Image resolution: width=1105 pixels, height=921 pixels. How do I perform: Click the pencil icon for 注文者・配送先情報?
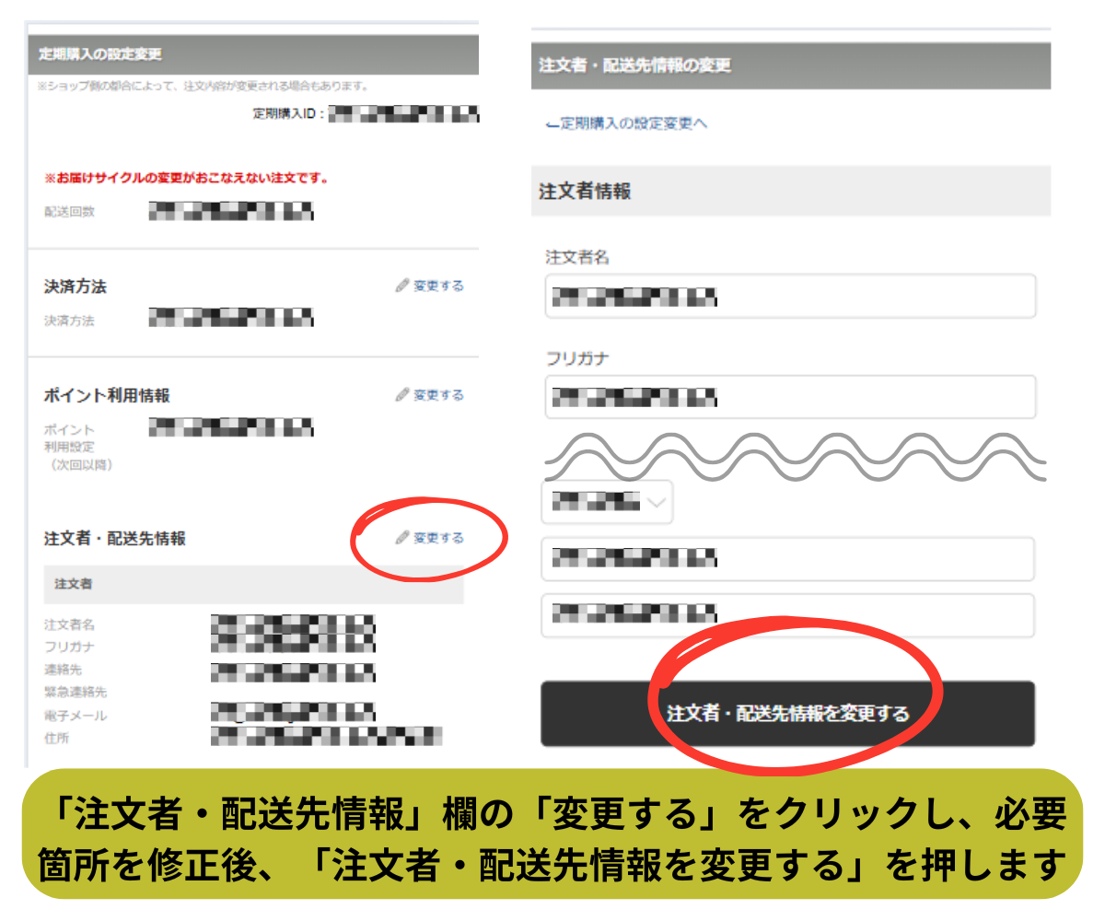[x=401, y=538]
